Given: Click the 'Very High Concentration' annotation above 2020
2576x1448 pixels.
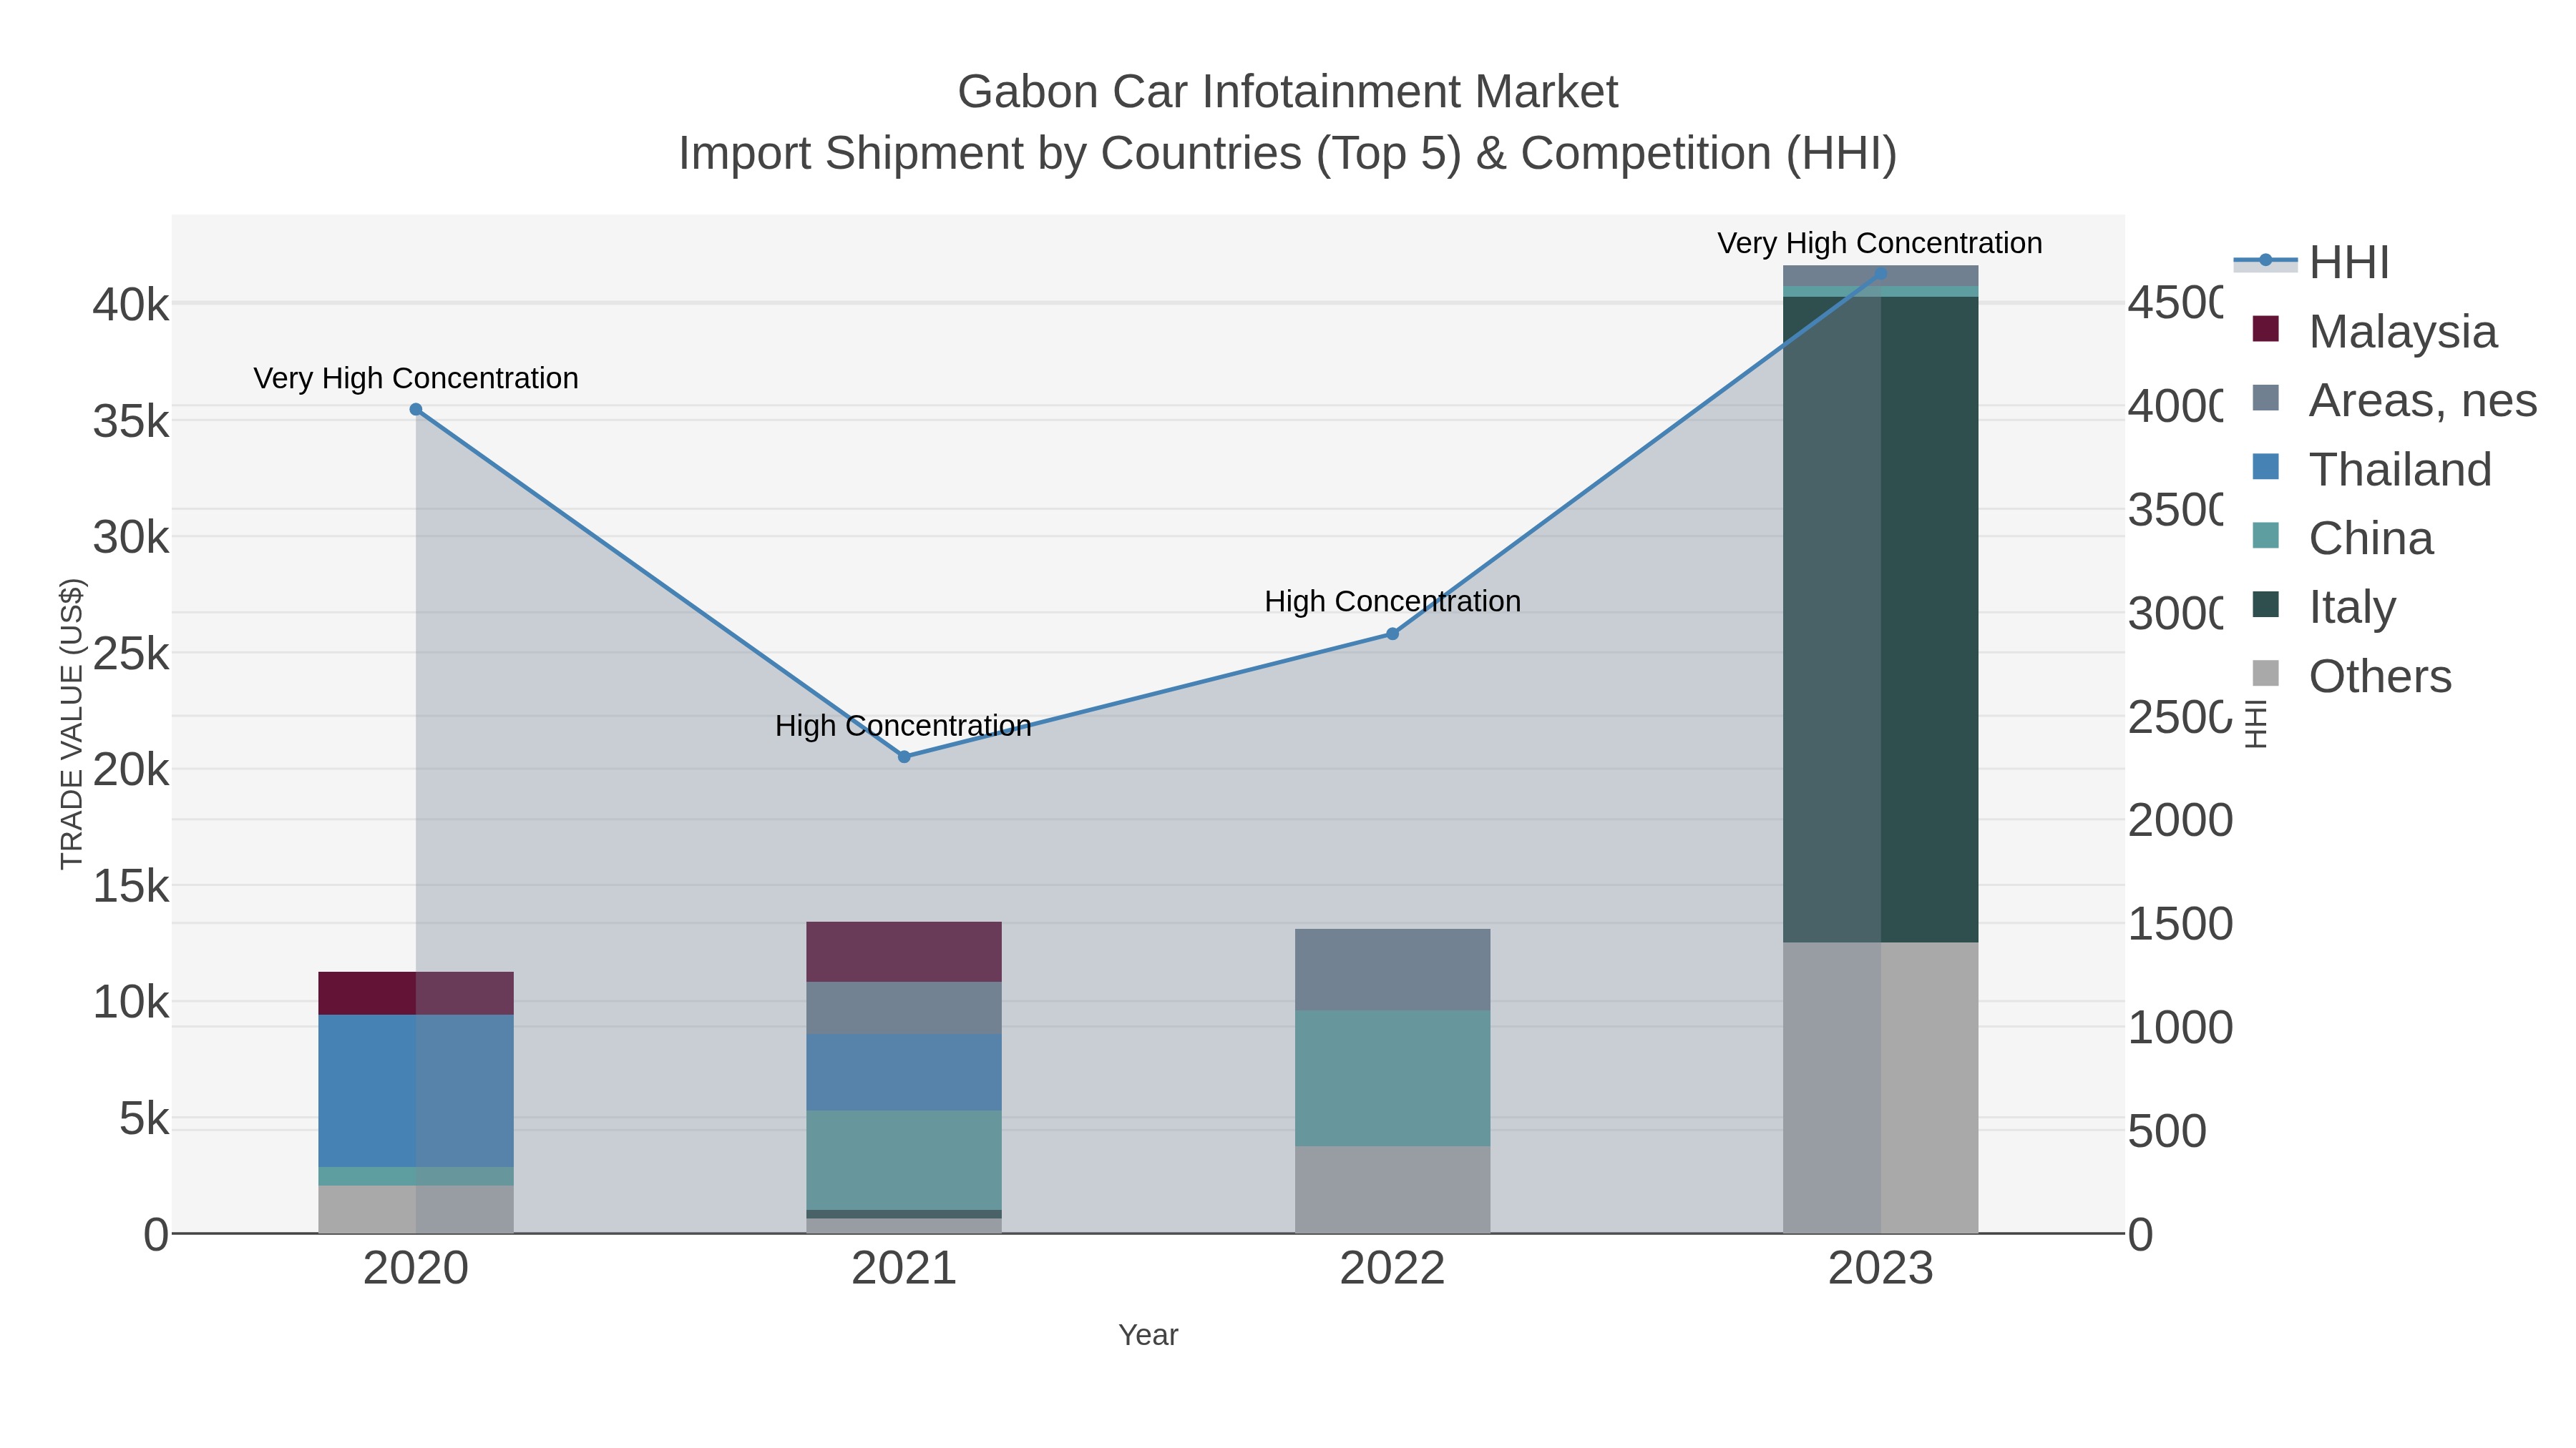Looking at the screenshot, I should click(416, 379).
